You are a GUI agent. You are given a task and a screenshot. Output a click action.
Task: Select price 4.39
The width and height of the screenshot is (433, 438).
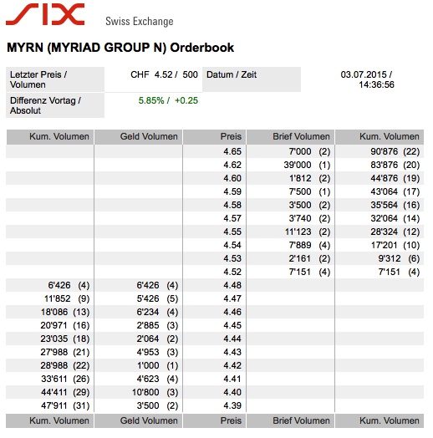coord(232,405)
